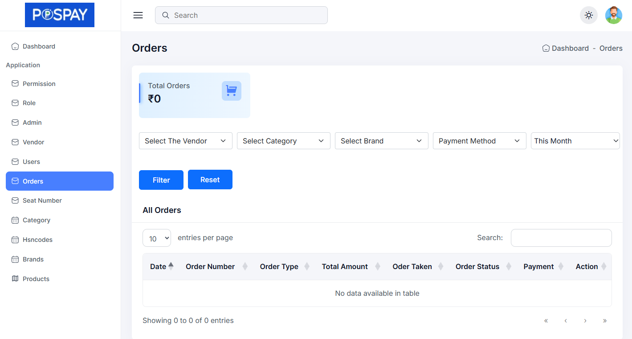This screenshot has width=632, height=339.
Task: Open the user profile avatar
Action: tap(613, 15)
